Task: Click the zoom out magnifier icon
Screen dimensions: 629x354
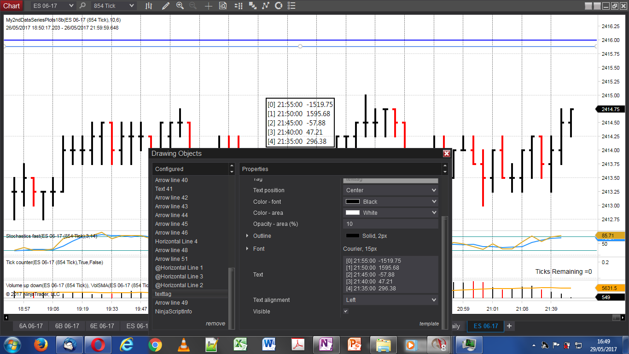Action: coord(193,6)
